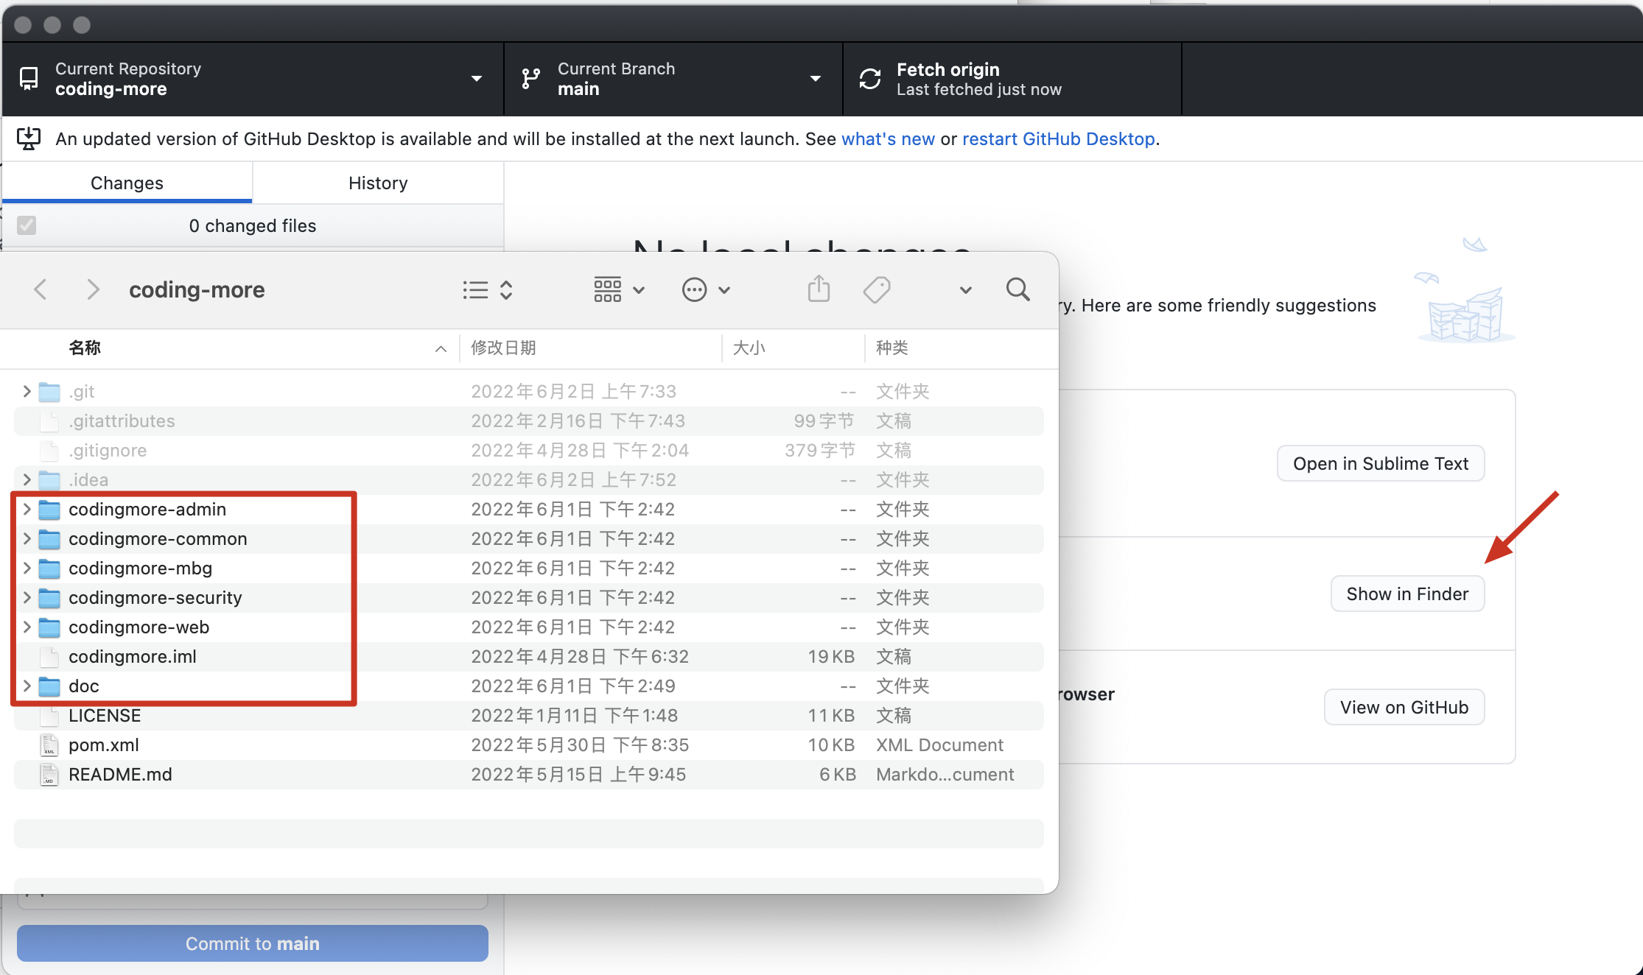The image size is (1643, 975).
Task: Open the restart GitHub Desktop link
Action: point(1058,139)
